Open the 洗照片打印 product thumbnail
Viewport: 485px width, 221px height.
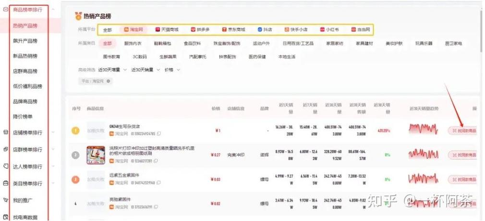point(96,155)
